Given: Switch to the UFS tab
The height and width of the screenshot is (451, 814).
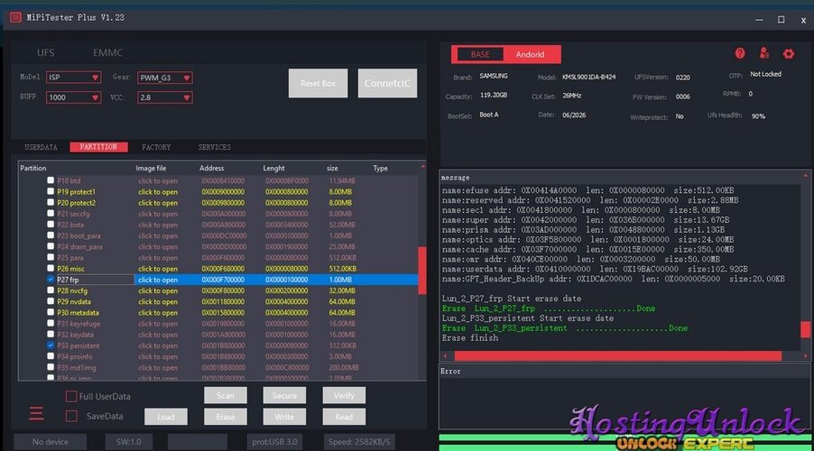Looking at the screenshot, I should point(46,53).
